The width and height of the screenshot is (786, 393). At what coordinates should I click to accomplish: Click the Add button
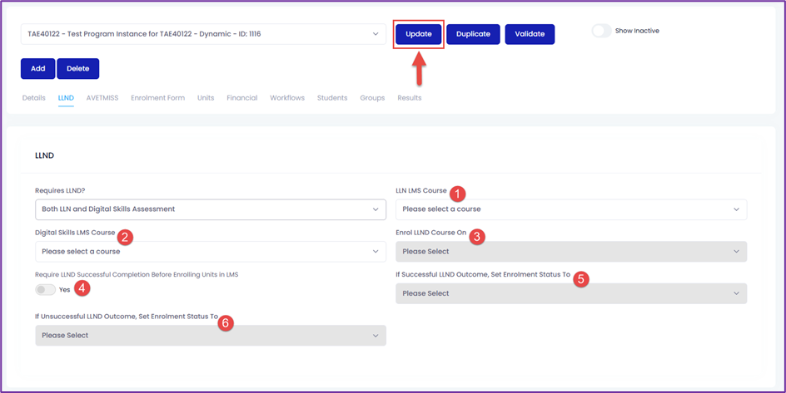click(x=38, y=68)
